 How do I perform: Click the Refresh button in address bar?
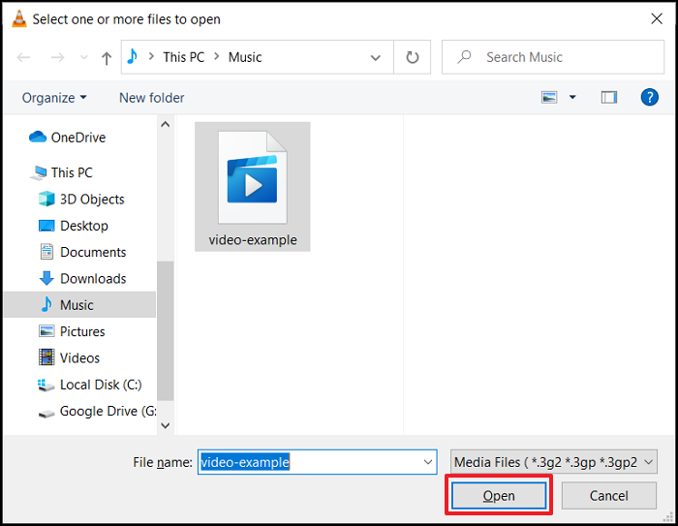tap(412, 57)
